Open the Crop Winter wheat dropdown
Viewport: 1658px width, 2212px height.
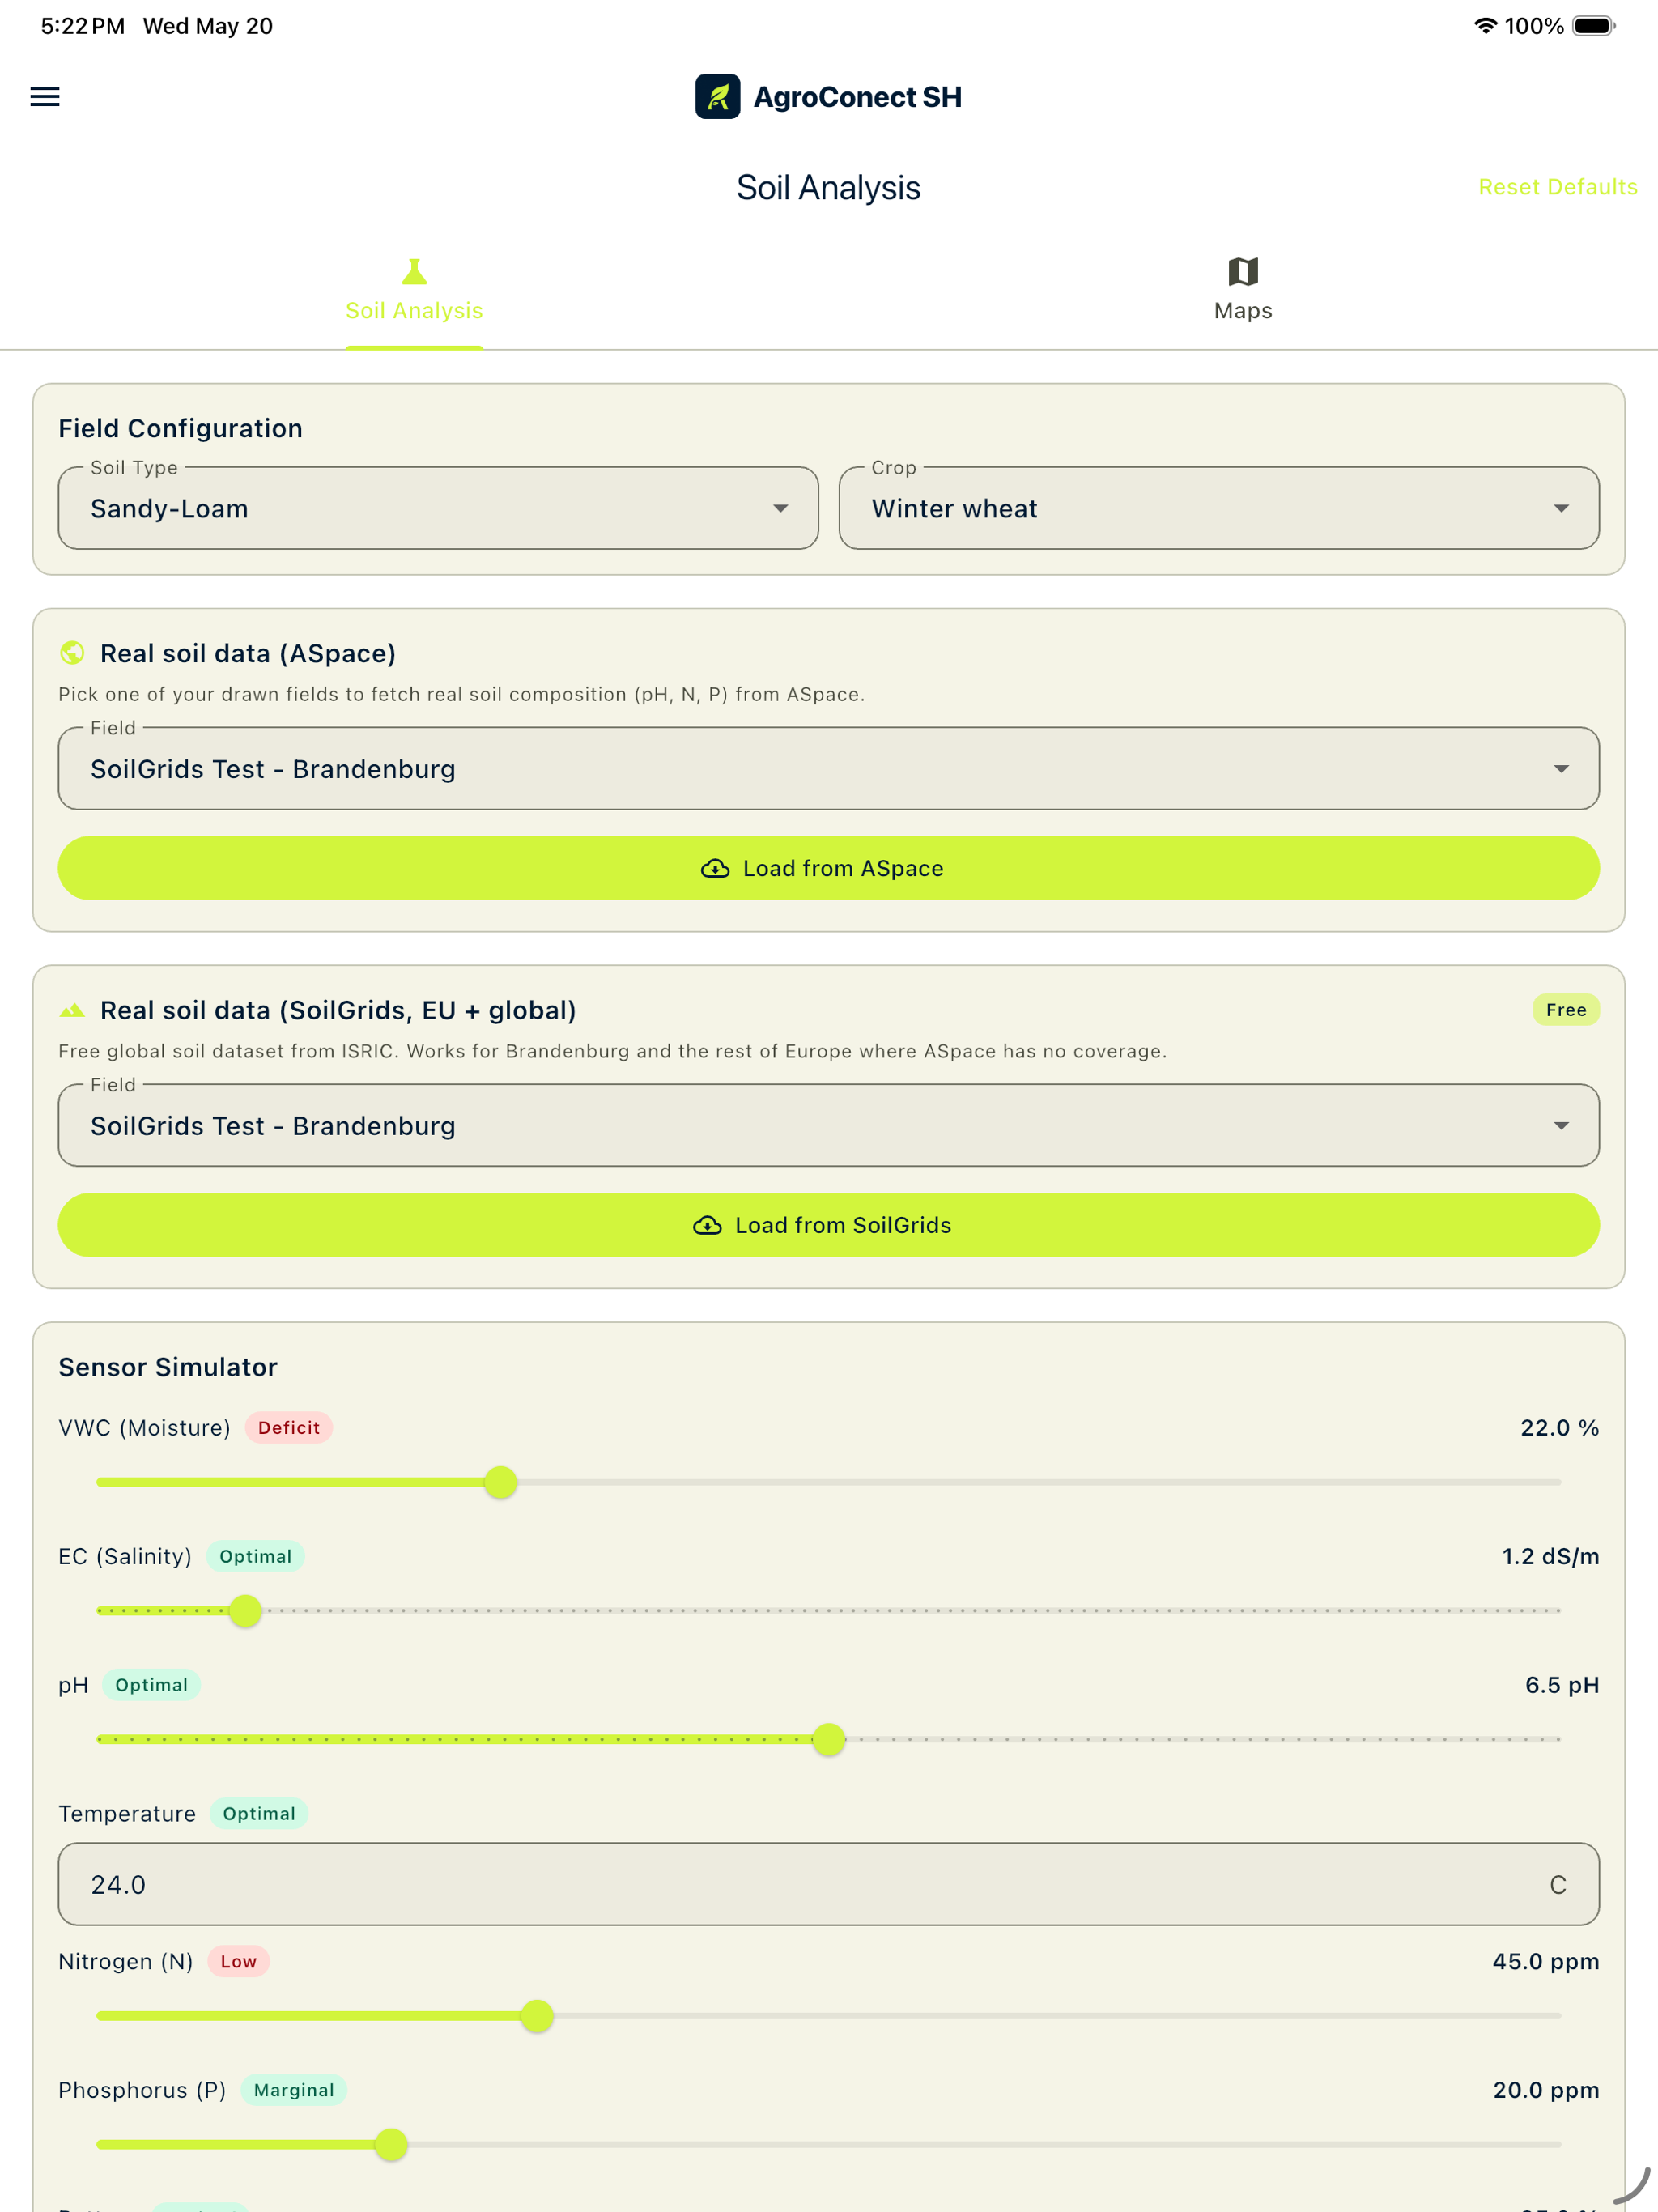click(x=1219, y=508)
